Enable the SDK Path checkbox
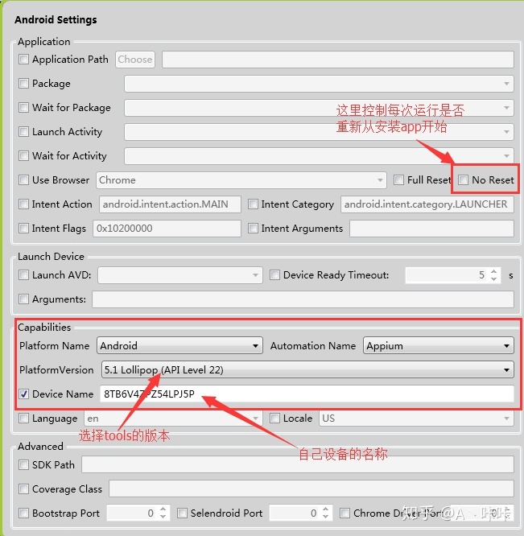The width and height of the screenshot is (524, 536). [x=23, y=464]
